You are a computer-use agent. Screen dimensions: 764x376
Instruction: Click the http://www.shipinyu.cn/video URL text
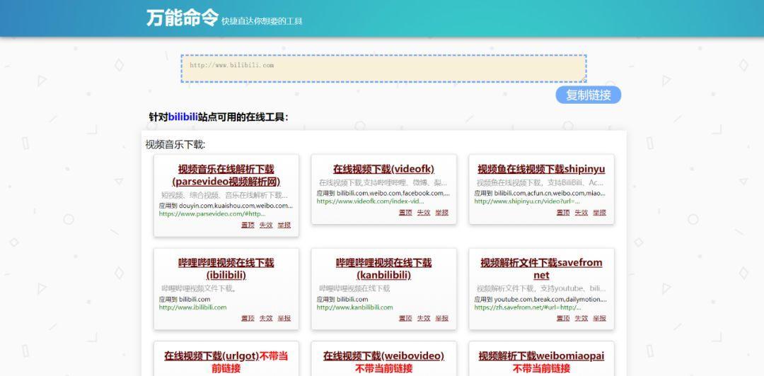527,201
